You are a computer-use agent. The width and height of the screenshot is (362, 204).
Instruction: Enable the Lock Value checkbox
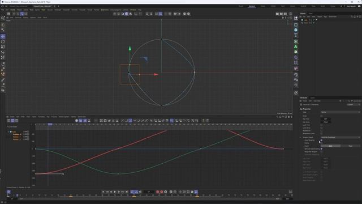(321, 128)
